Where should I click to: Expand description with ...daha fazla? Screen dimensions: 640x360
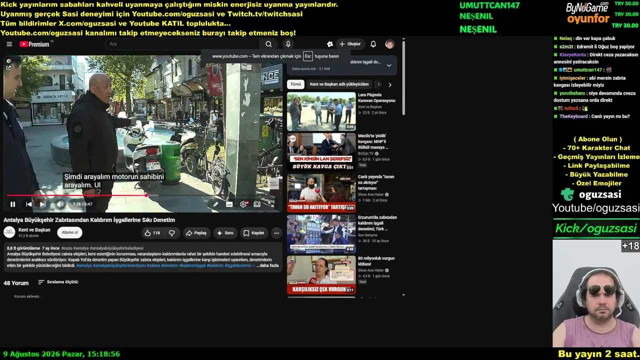tap(267, 265)
